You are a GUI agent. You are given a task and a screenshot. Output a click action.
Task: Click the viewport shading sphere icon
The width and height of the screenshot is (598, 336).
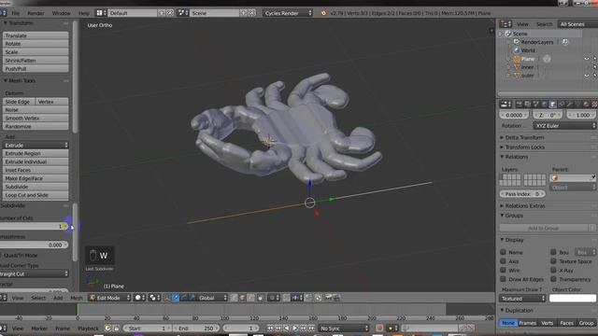tap(140, 298)
